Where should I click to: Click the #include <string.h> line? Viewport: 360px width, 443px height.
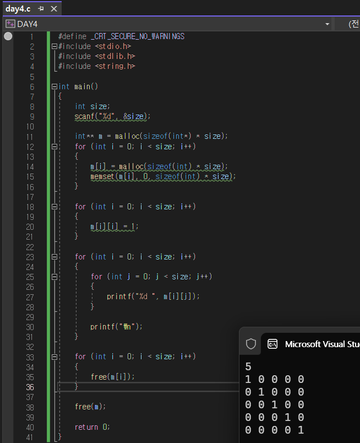click(97, 66)
